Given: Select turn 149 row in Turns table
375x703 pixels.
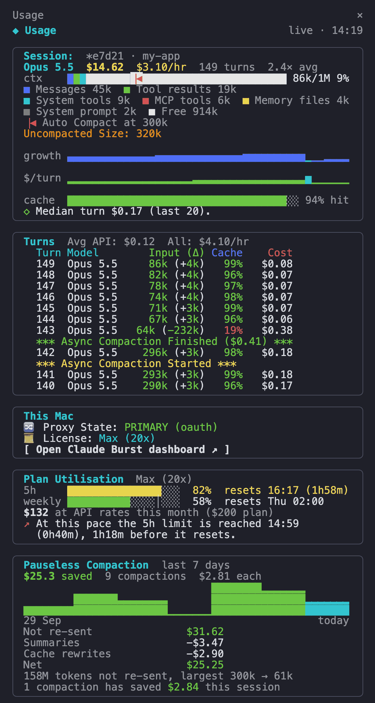Looking at the screenshot, I should 165,264.
